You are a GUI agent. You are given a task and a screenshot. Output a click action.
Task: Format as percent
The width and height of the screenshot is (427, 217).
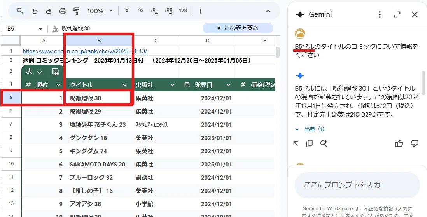coord(140,11)
